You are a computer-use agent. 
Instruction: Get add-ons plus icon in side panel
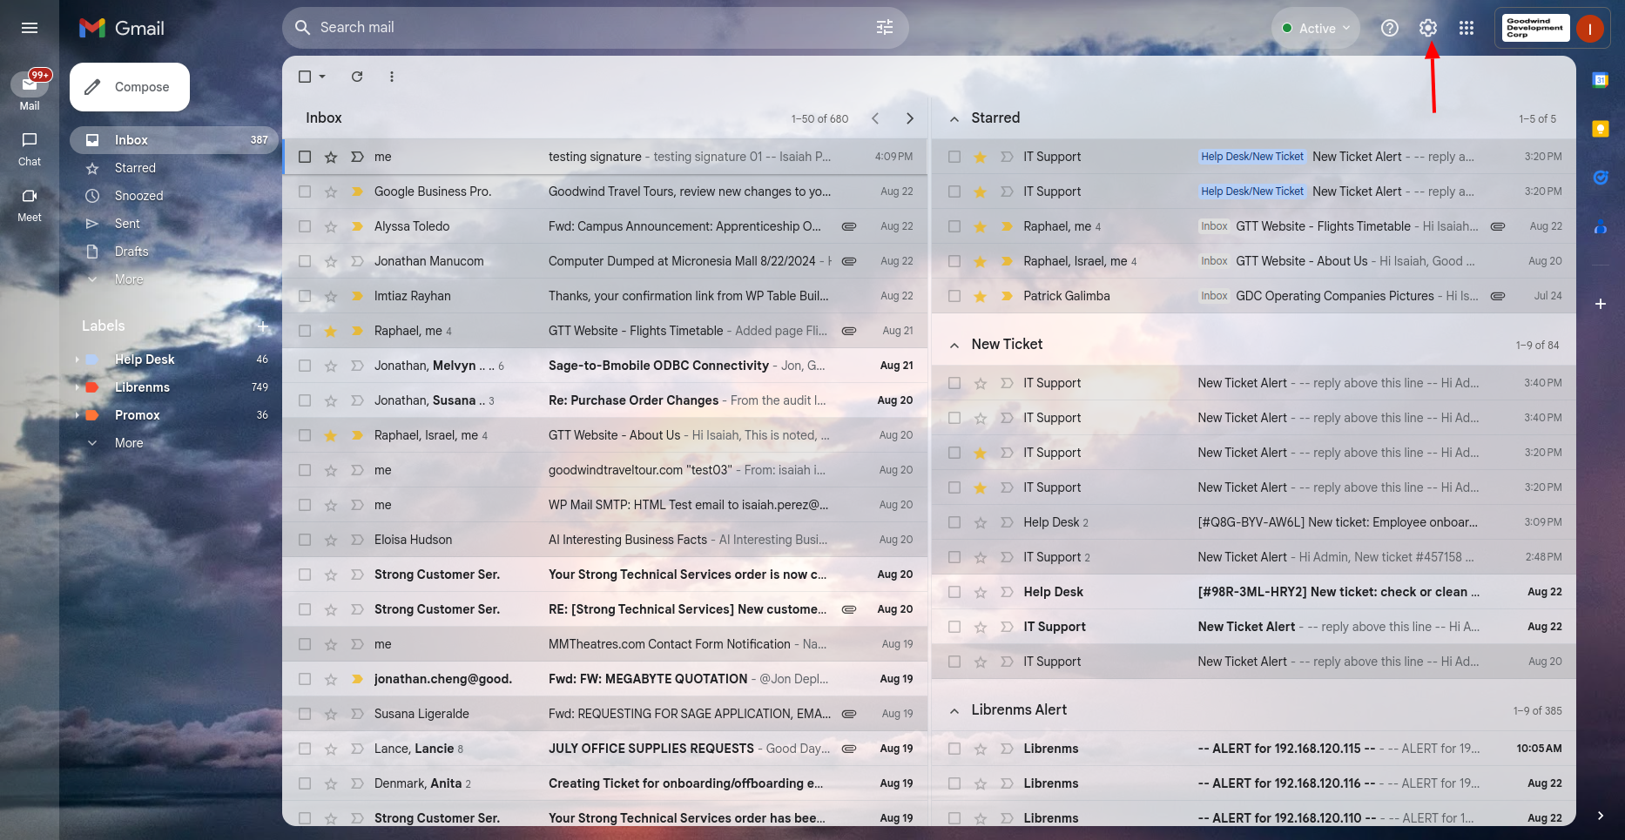tap(1601, 304)
